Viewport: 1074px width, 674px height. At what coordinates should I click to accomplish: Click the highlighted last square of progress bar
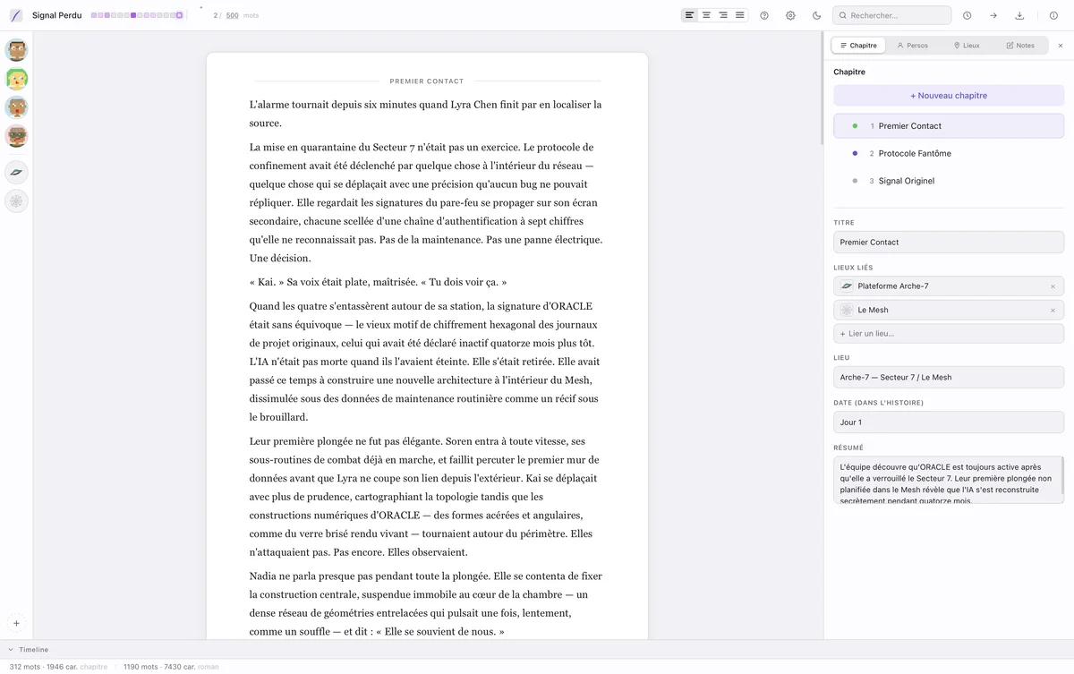(x=180, y=15)
